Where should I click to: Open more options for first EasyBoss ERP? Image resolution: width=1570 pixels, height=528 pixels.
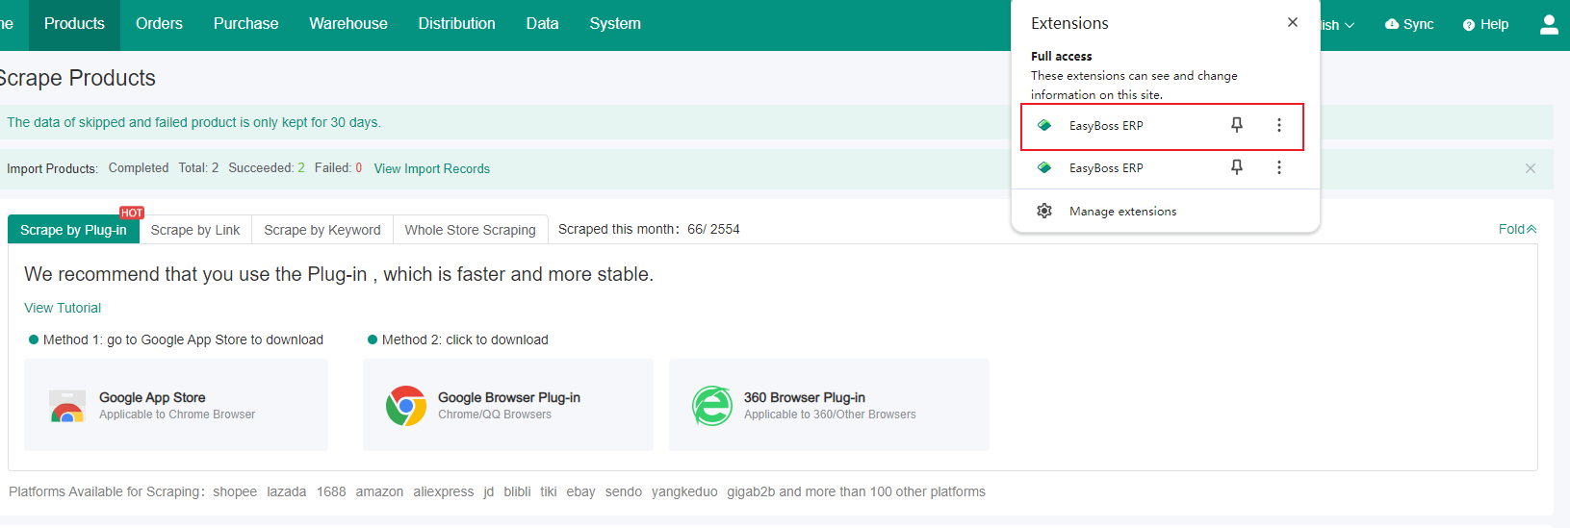1278,125
